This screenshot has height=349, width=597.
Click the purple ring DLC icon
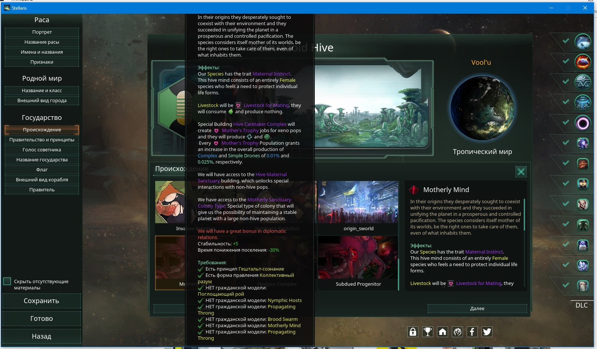pos(583,123)
